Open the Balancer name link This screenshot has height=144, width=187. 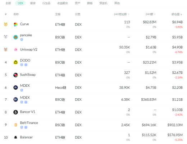(26, 137)
